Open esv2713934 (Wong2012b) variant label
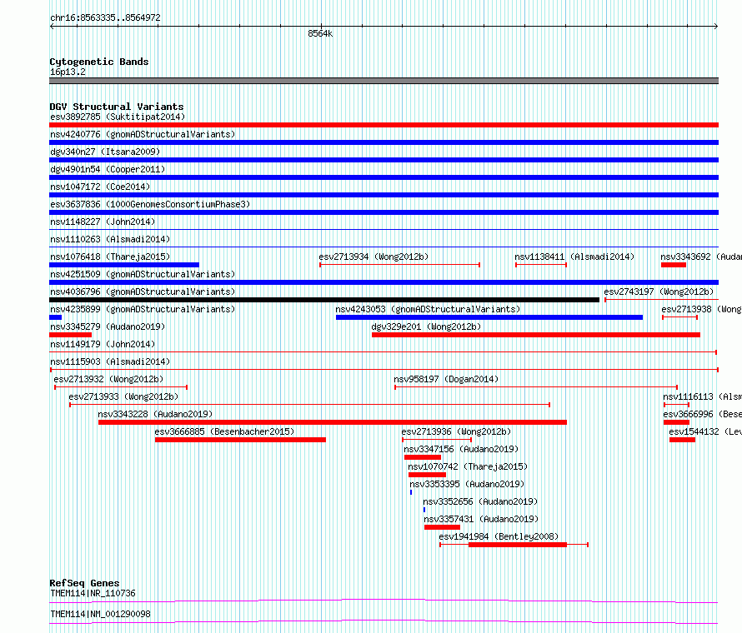742x633 pixels. point(374,257)
